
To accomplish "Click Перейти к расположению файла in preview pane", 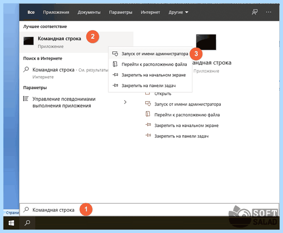I will pos(187,115).
